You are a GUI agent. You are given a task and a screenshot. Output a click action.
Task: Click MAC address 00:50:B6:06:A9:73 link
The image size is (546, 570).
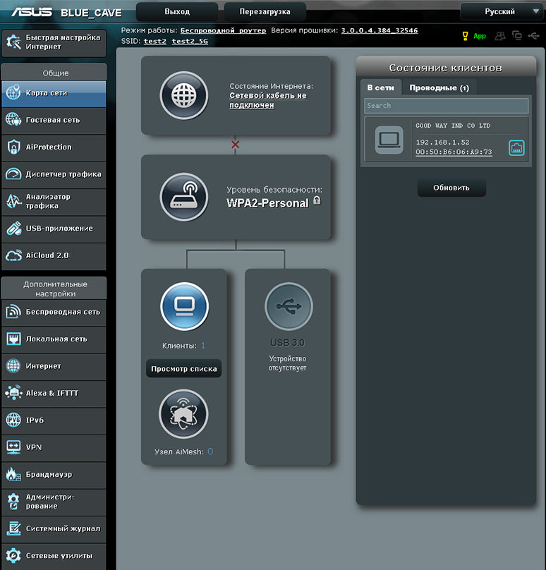pyautogui.click(x=454, y=152)
